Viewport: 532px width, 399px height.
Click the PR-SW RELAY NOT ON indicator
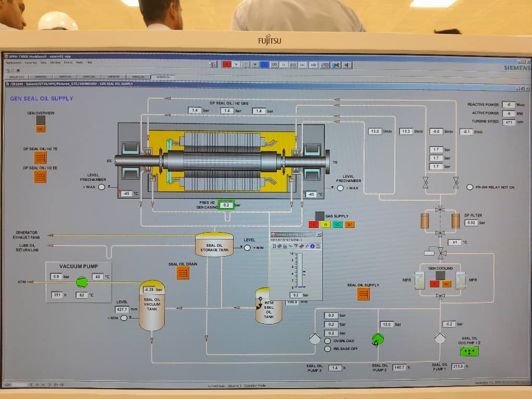coord(470,187)
